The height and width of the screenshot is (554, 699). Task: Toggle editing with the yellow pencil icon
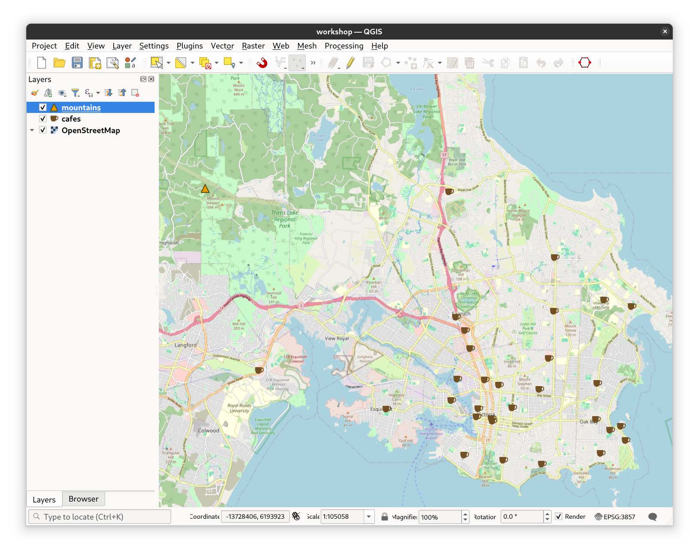pyautogui.click(x=350, y=63)
